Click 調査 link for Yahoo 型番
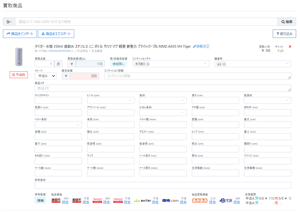Viewport: 300px width, 212px height. 127,202
